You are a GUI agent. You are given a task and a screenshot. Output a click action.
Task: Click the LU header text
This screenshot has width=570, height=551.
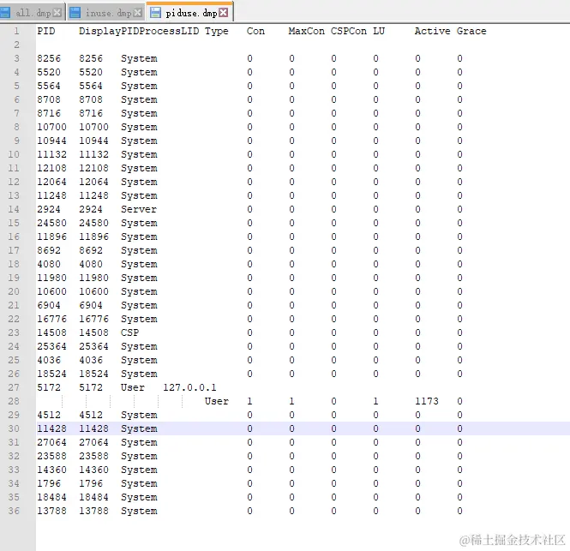(x=379, y=31)
